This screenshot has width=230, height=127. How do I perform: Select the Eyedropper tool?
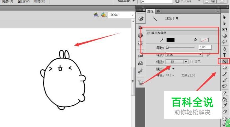pyautogui.click(x=225, y=105)
